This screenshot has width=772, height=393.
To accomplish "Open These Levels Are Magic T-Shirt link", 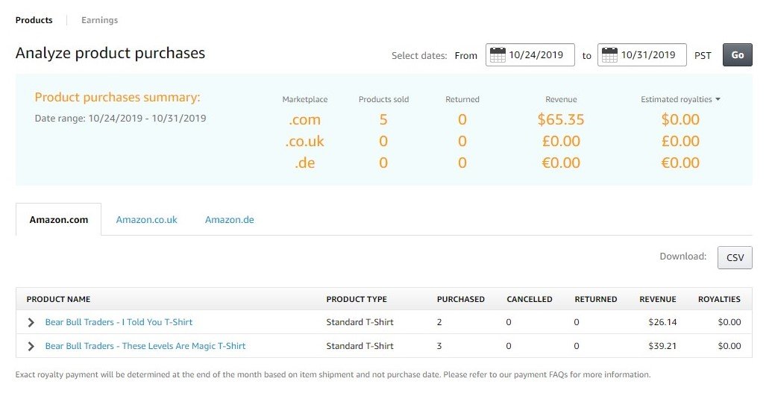I will click(145, 346).
